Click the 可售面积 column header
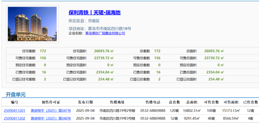 [x=231, y=102]
